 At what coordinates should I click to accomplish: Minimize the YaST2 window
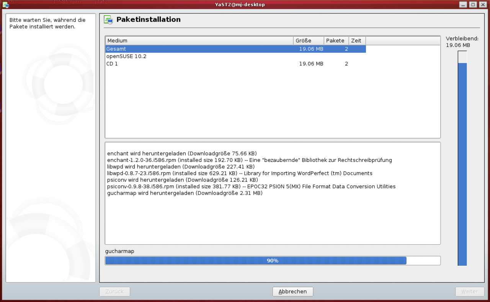(x=463, y=5)
